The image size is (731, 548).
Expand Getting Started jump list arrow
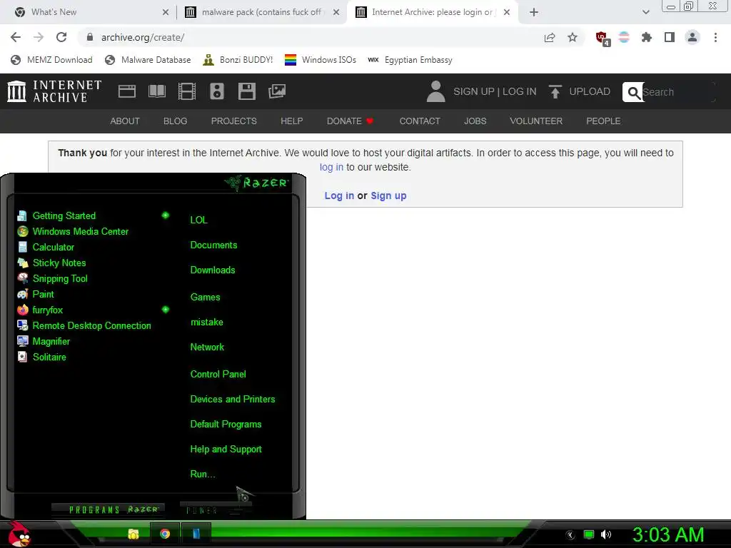166,215
